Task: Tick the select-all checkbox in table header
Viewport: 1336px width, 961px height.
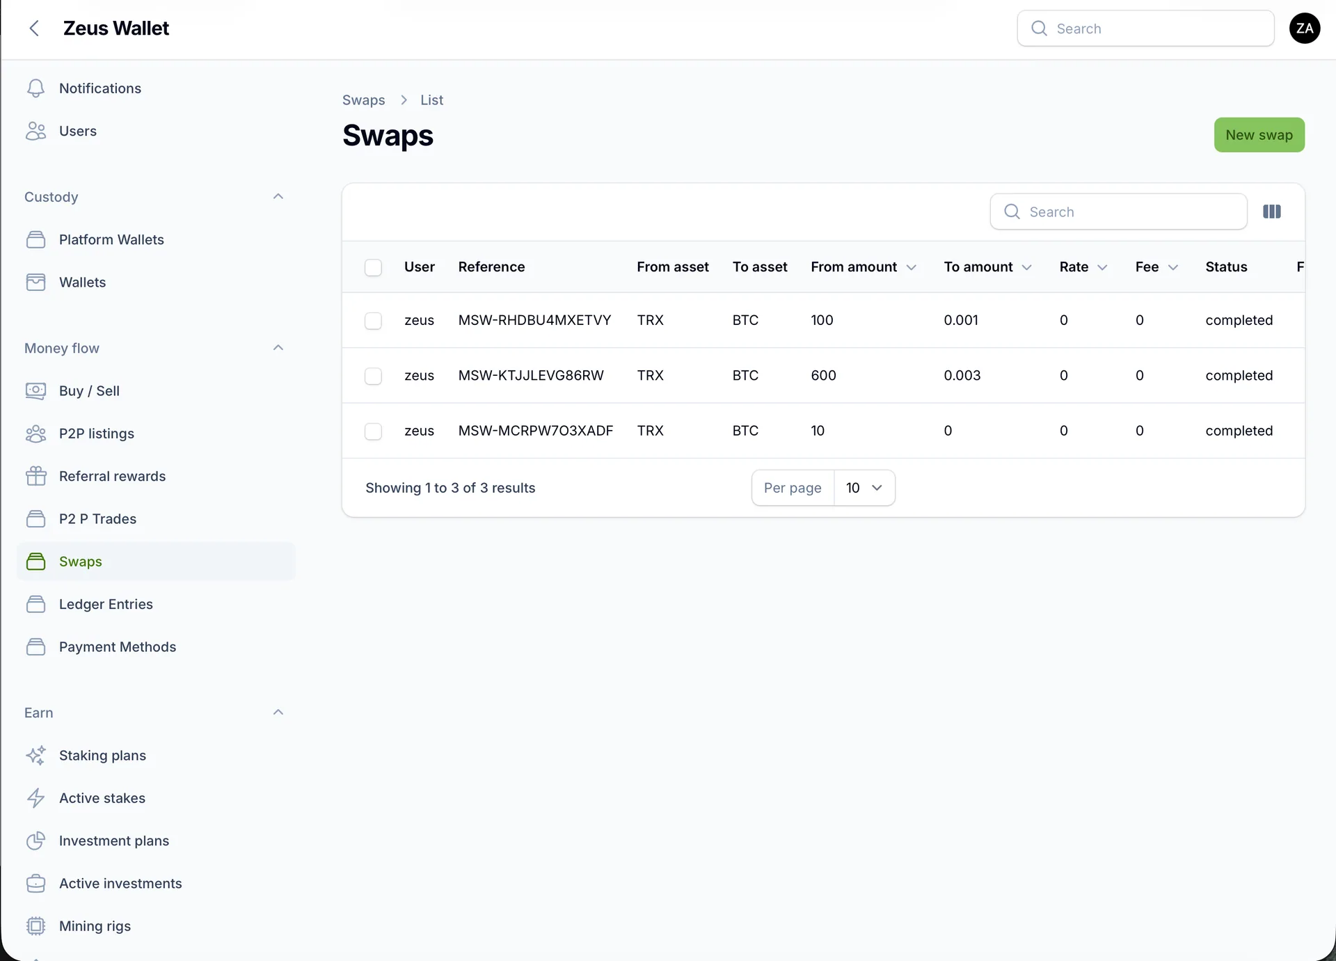Action: pos(373,267)
